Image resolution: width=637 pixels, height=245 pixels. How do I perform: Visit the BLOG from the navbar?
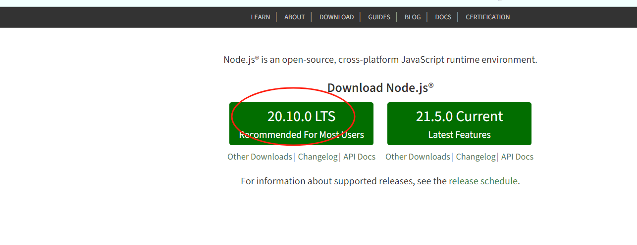pyautogui.click(x=413, y=17)
